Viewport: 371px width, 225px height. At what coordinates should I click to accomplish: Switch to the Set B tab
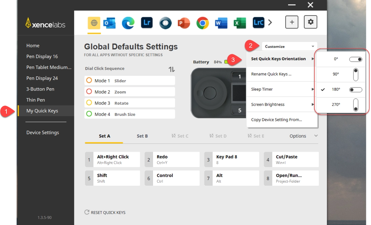point(142,136)
